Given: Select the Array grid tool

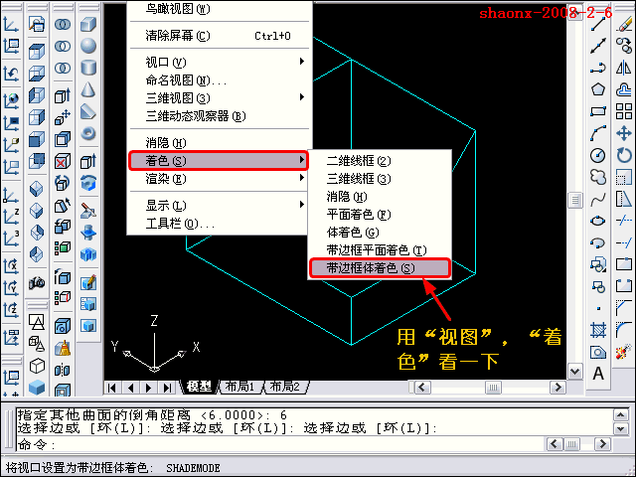Looking at the screenshot, I should 624,111.
